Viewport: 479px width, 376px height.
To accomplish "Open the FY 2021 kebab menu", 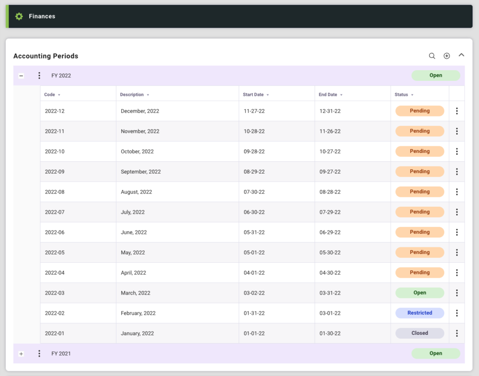I will [39, 354].
